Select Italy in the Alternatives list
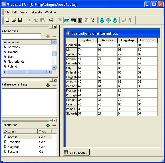This screenshot has width=165, height=163. (x=11, y=57)
